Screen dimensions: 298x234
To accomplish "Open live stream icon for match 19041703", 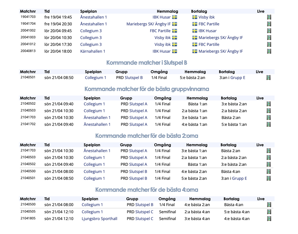I will pos(269,17).
